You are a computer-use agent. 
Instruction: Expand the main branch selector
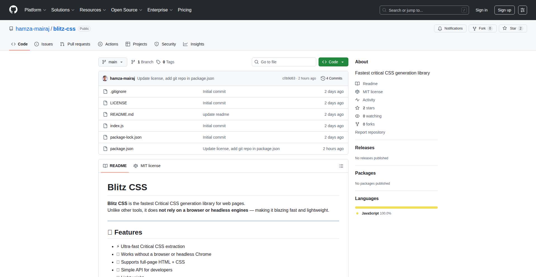(113, 62)
